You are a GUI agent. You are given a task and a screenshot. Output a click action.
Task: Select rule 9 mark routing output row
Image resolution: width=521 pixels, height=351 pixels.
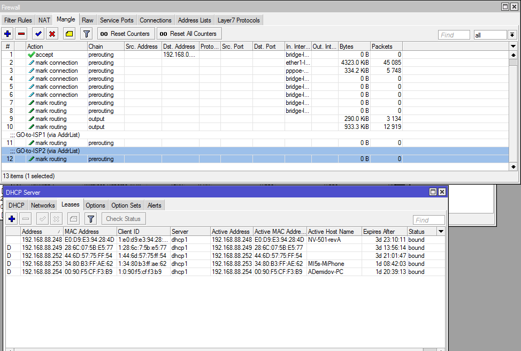(x=255, y=119)
